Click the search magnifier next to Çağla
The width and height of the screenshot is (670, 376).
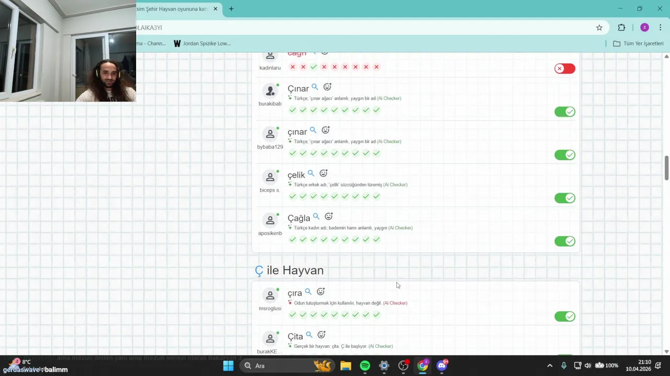click(x=316, y=217)
